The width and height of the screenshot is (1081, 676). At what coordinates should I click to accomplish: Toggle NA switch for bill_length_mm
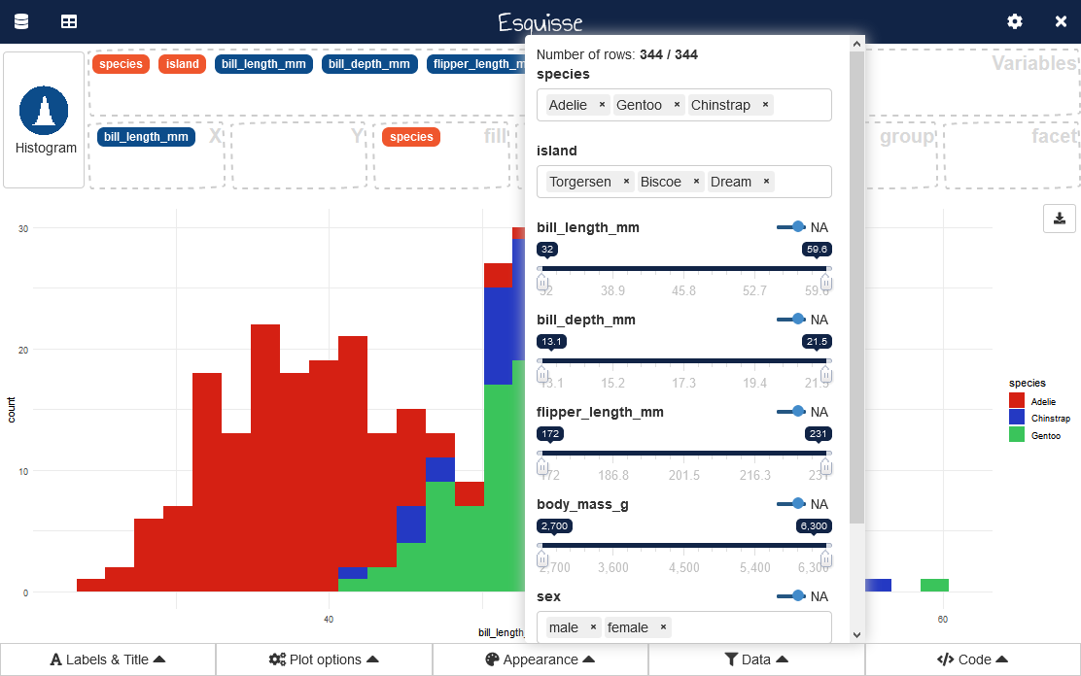(x=790, y=226)
